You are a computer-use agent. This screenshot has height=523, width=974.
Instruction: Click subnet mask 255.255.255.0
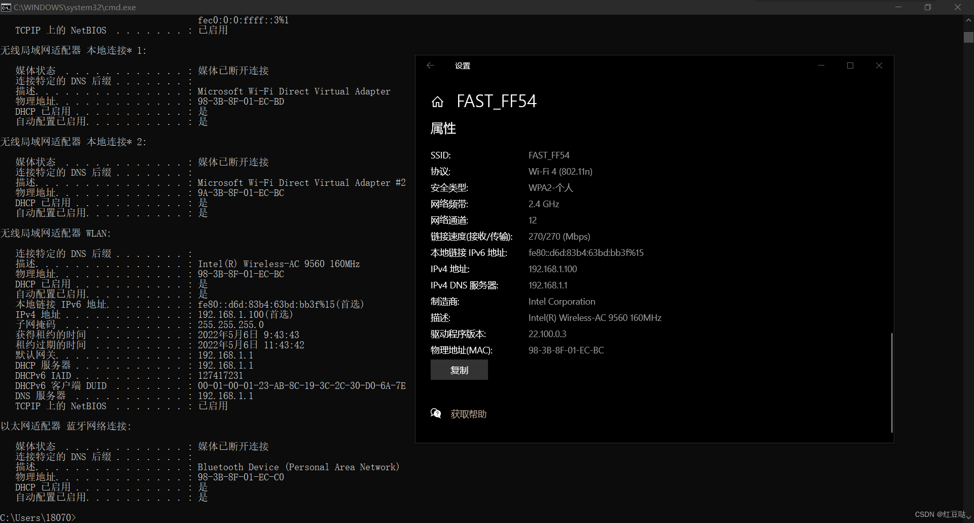(231, 325)
